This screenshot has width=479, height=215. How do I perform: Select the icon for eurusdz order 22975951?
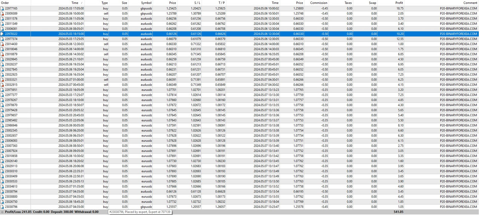click(x=2, y=90)
